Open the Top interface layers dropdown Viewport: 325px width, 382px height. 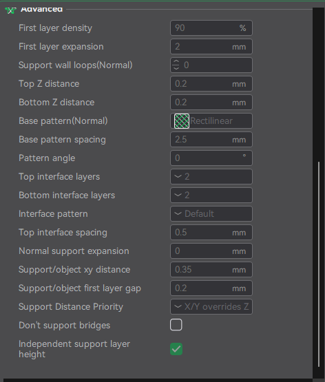tap(211, 177)
